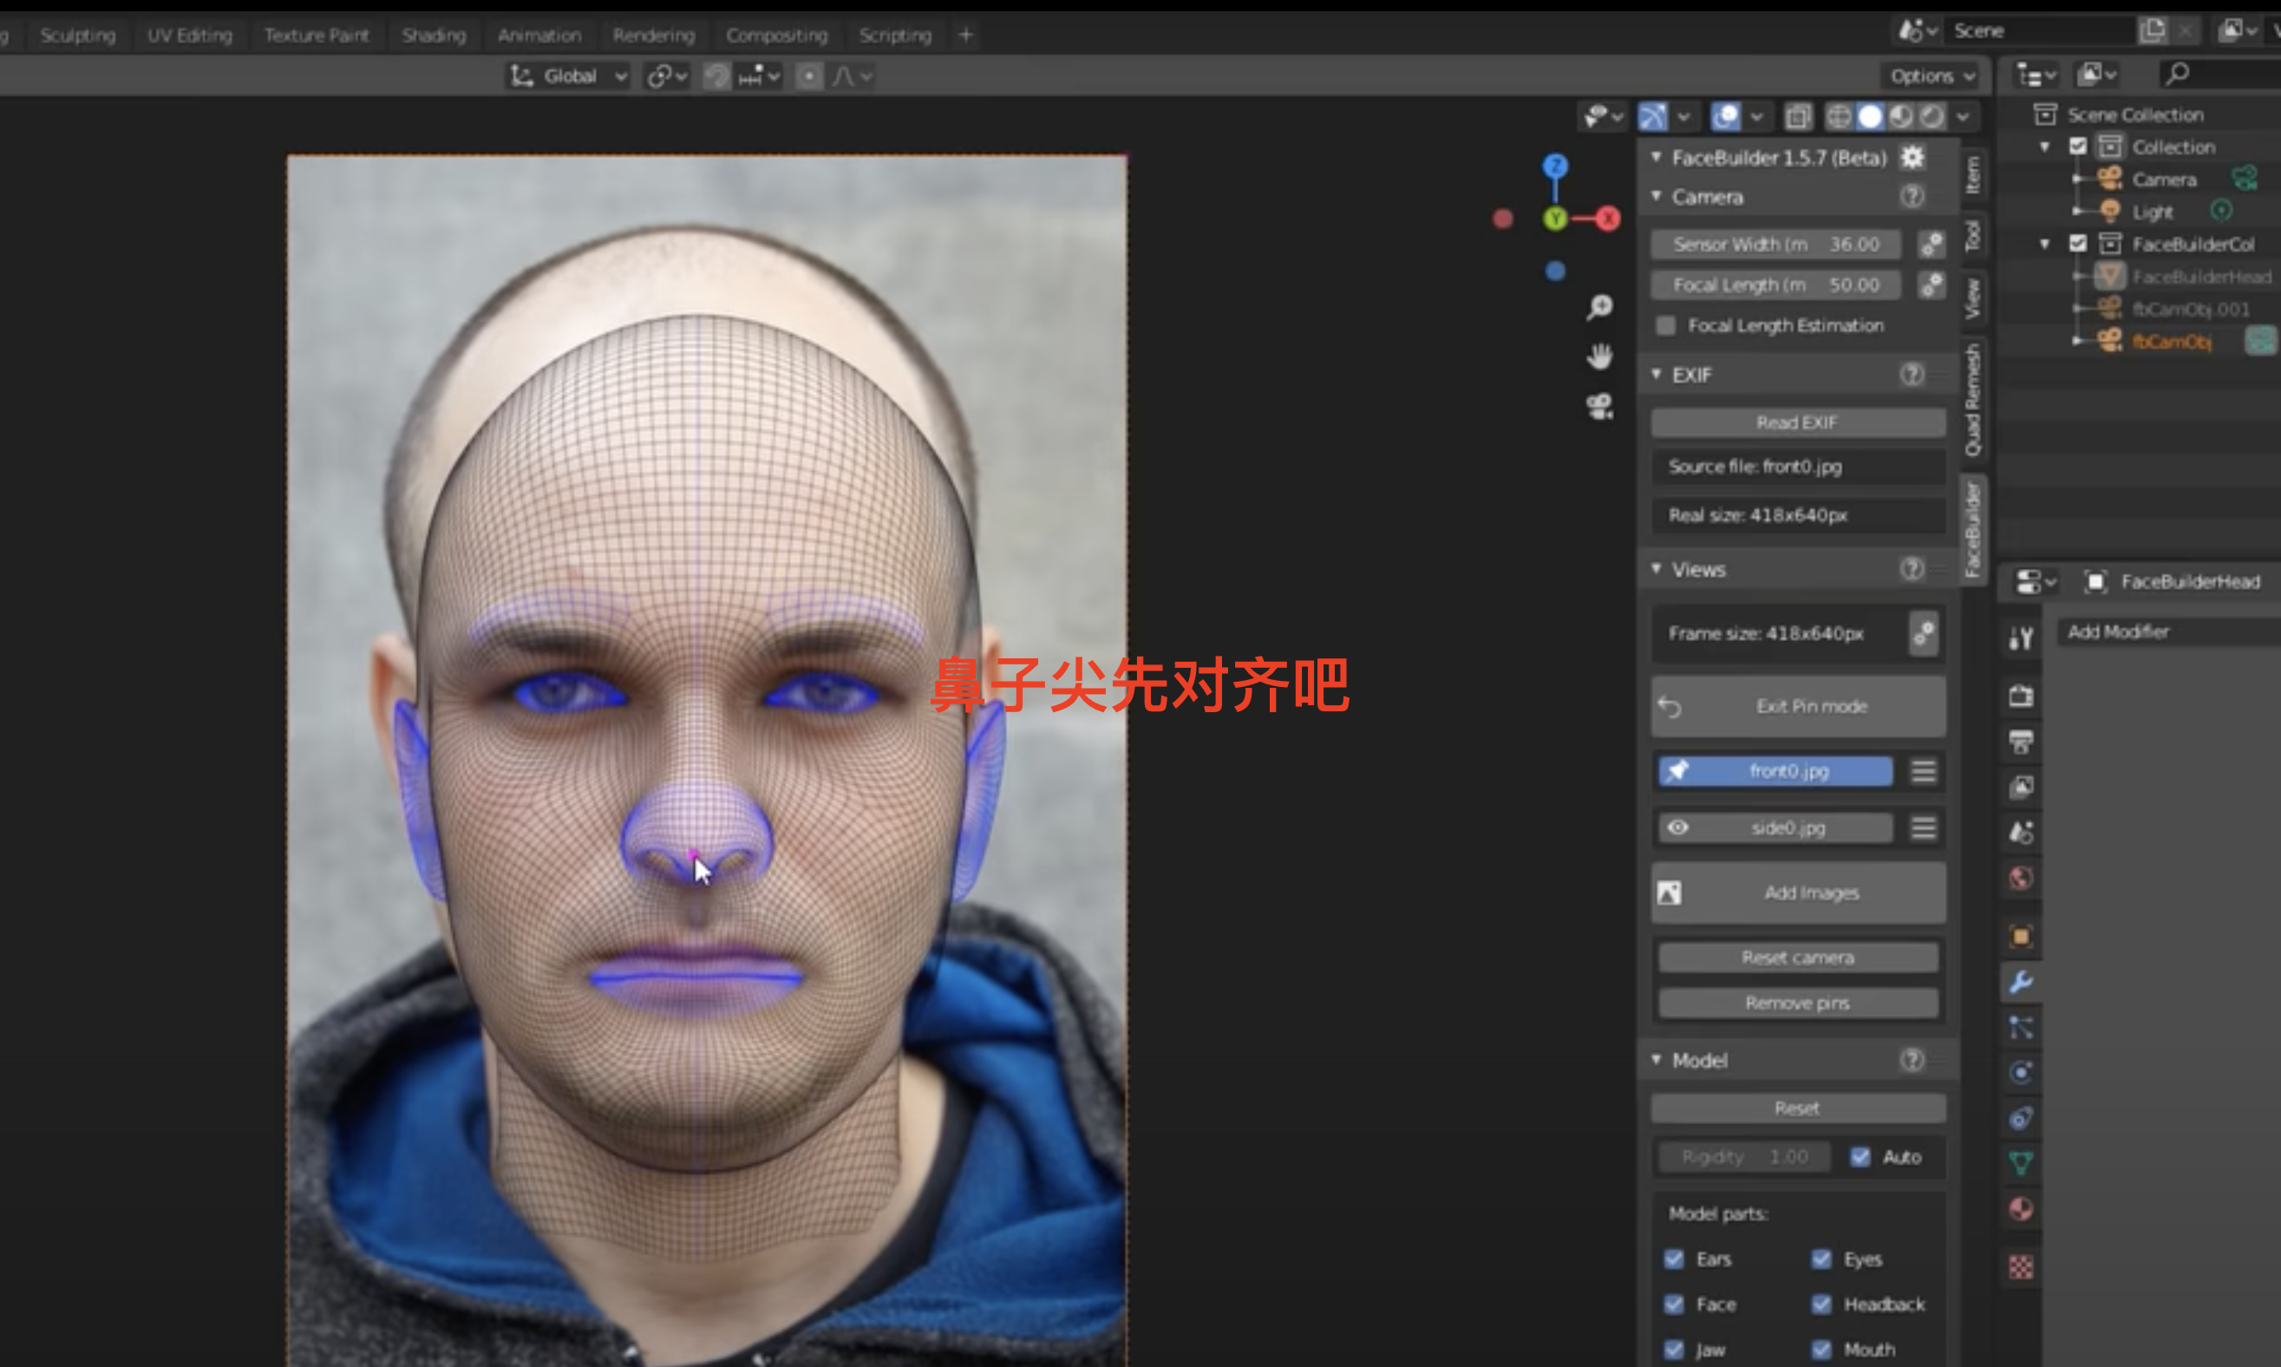Open the front0.jpg view menu icon
Screen dimensions: 2281x1367
point(1923,771)
